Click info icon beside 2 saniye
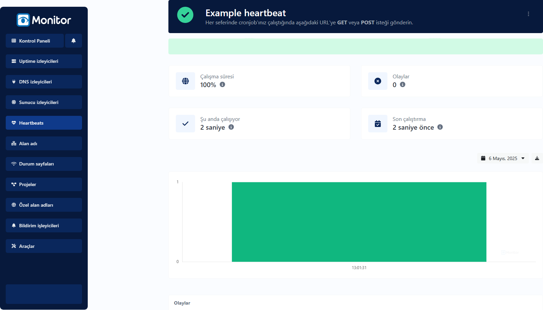Viewport: 543px width, 310px height. point(231,127)
